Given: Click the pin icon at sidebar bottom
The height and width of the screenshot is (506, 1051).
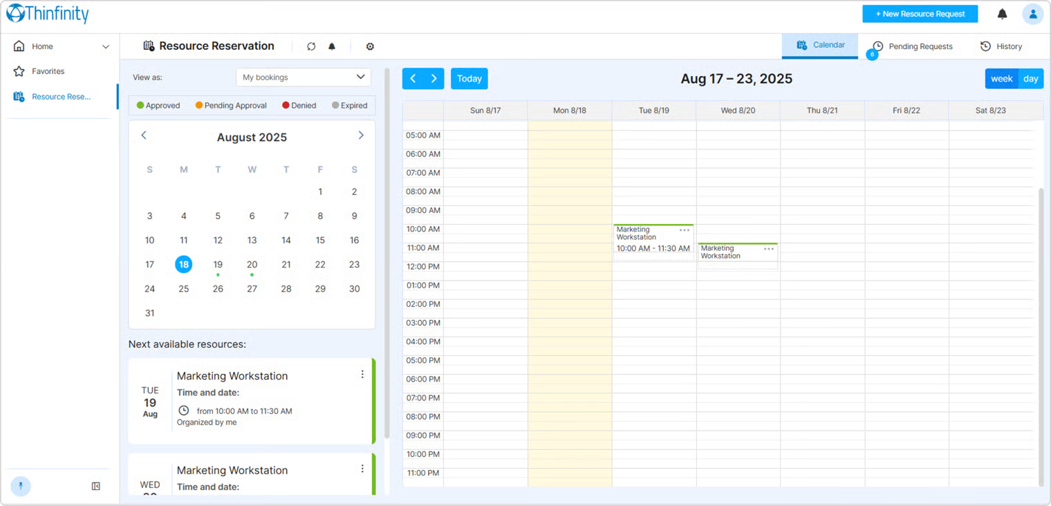Looking at the screenshot, I should [x=21, y=486].
